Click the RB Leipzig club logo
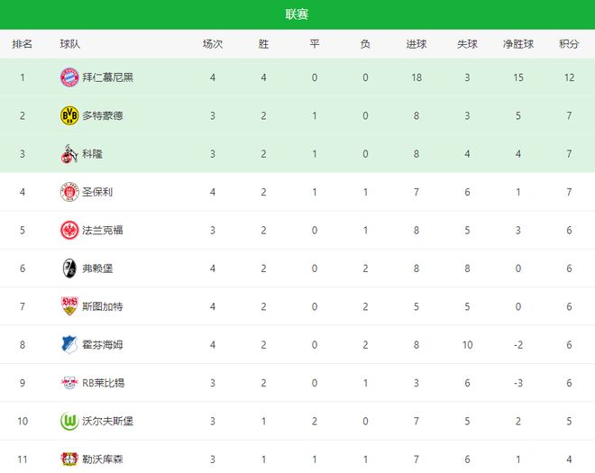This screenshot has width=595, height=473. tap(69, 383)
